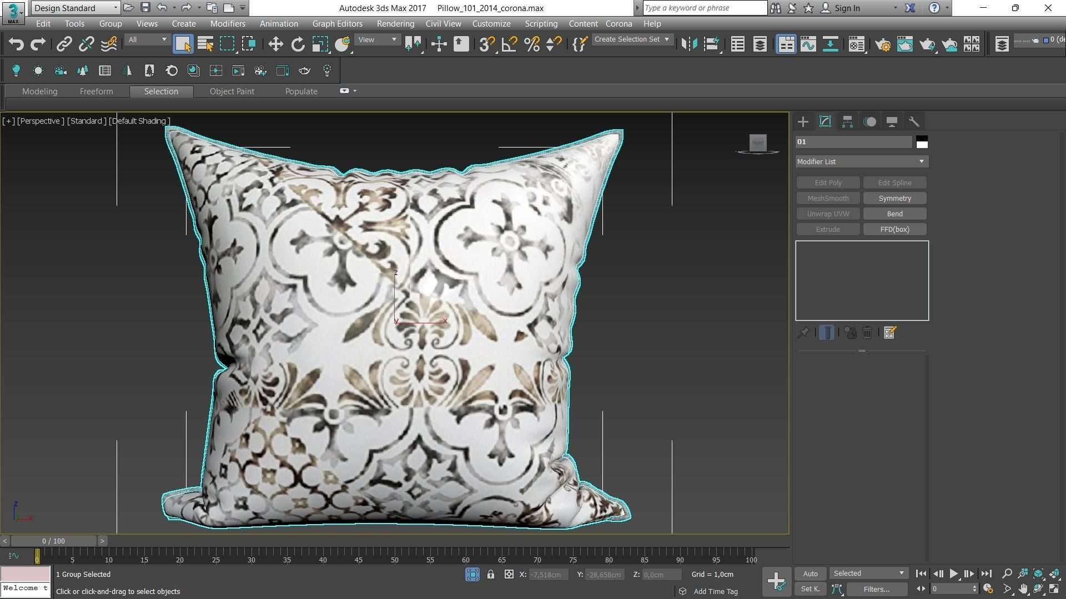Click the Pin Stack icon

coord(803,333)
